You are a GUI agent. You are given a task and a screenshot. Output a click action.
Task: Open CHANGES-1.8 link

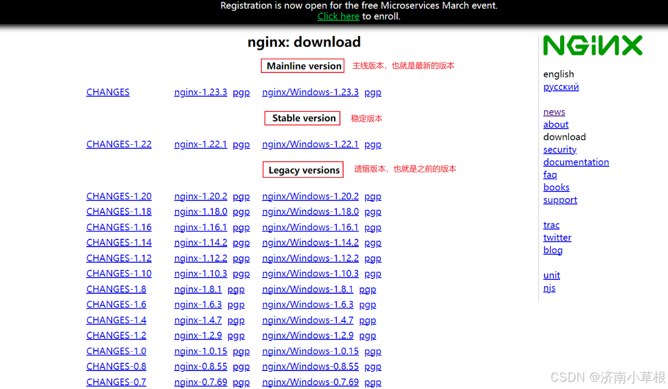(116, 290)
